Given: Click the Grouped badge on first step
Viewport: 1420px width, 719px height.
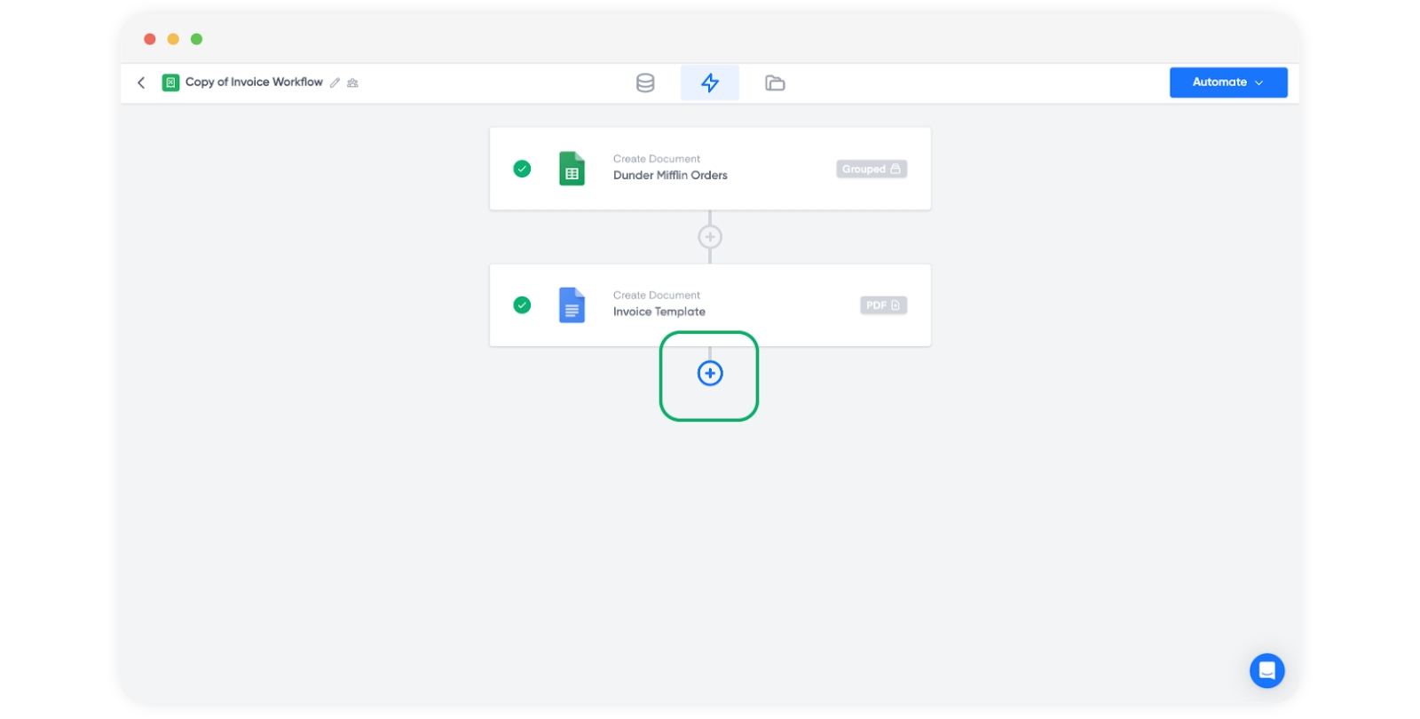Looking at the screenshot, I should tap(871, 169).
